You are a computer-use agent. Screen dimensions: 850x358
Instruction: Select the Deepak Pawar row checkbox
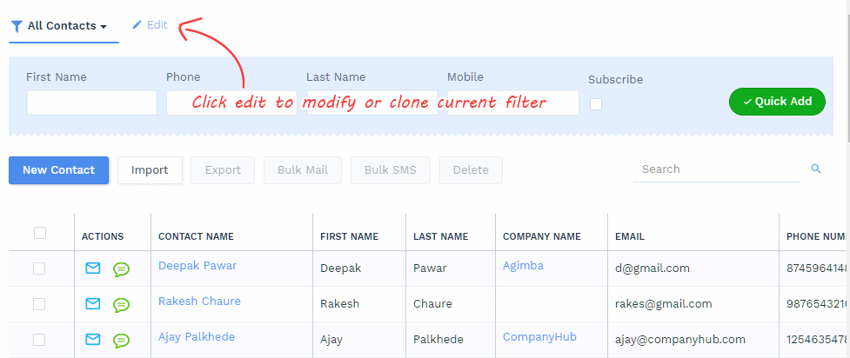[39, 268]
